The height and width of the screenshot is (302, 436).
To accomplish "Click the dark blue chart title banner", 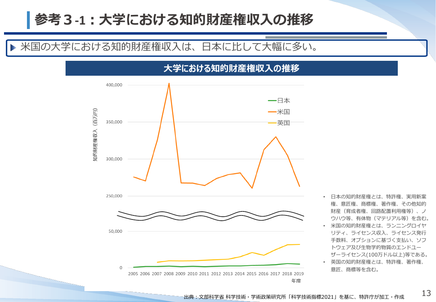I will (x=231, y=68).
